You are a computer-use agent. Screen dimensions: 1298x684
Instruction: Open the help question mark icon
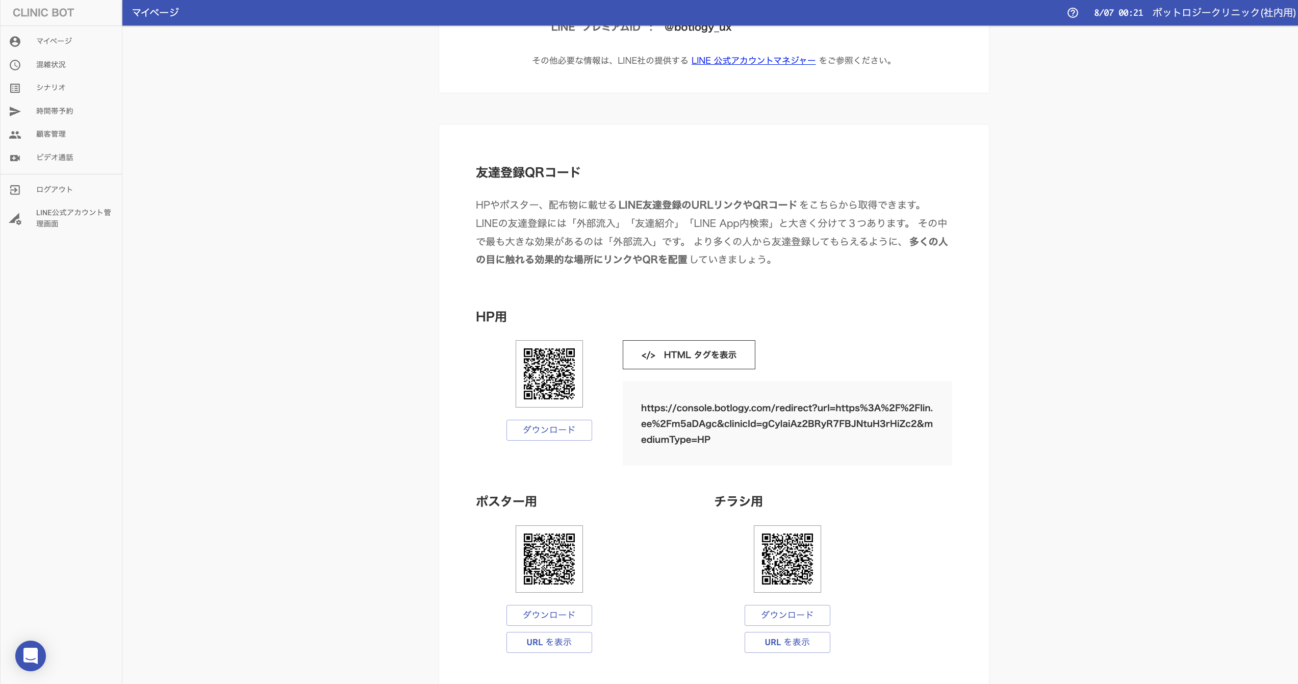click(1073, 13)
